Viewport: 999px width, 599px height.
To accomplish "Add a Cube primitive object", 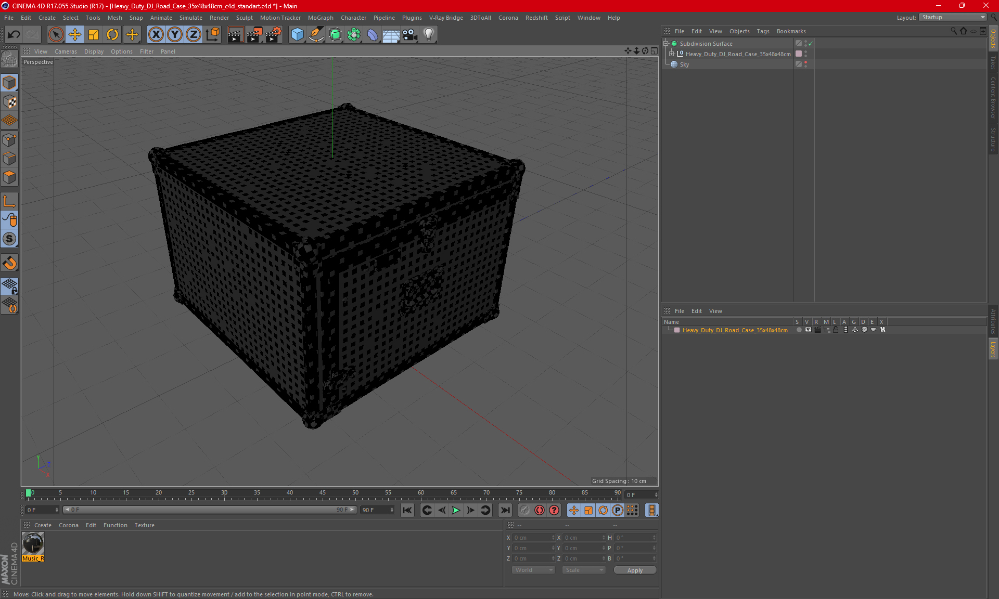I will (297, 35).
